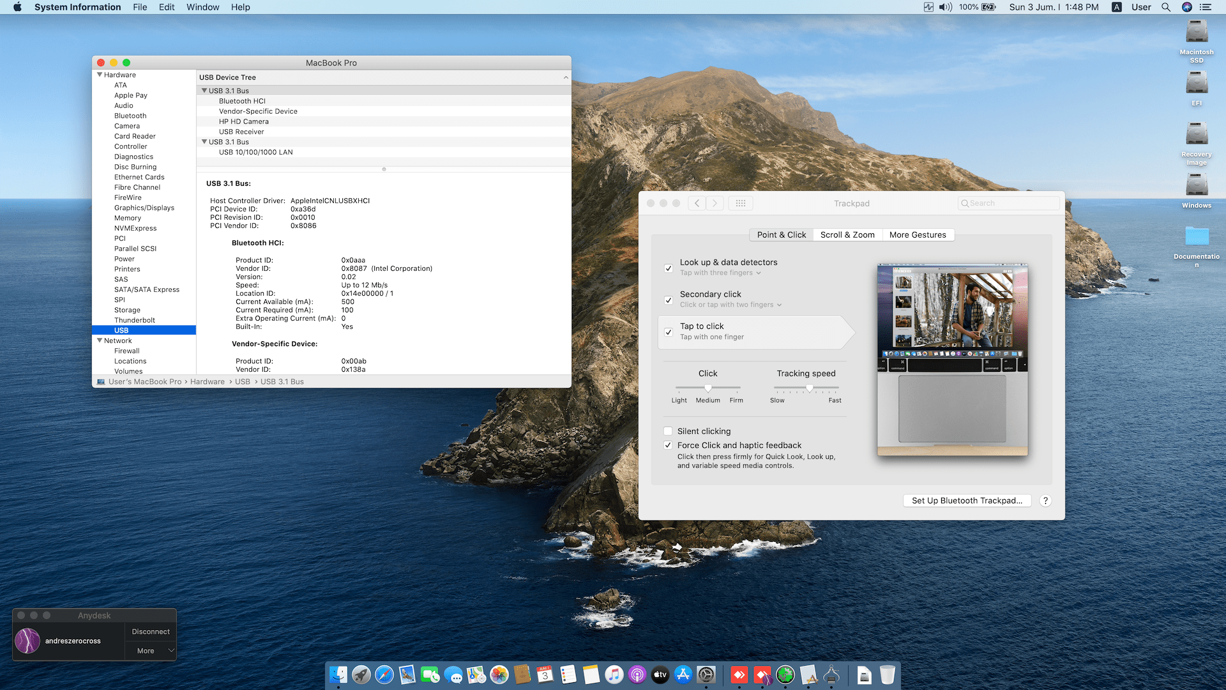The height and width of the screenshot is (690, 1226).
Task: Disable Tap to click checkbox
Action: (x=669, y=332)
